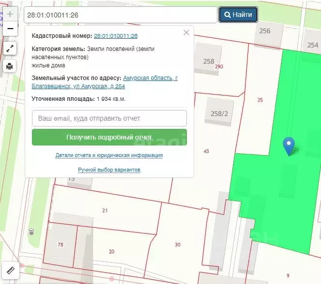Select parcel 25 beside green area

click(260, 100)
